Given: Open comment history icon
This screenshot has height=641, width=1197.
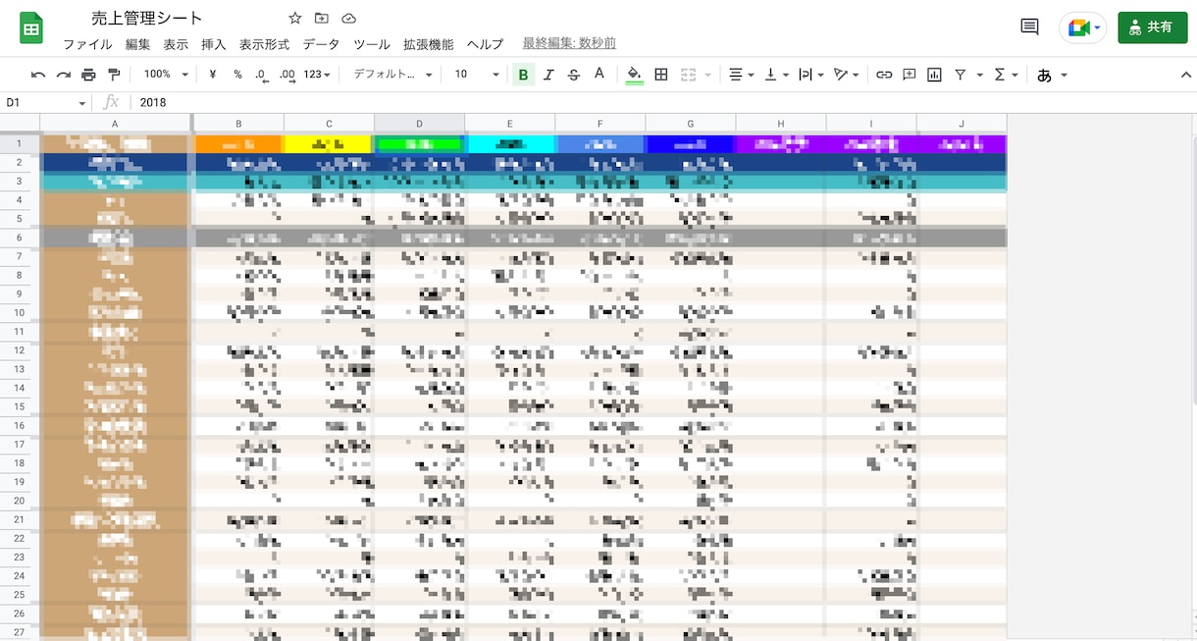Looking at the screenshot, I should 1029,27.
